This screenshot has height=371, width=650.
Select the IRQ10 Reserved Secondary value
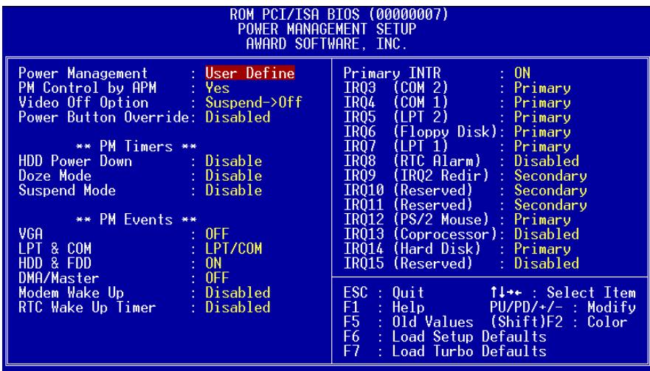coord(550,190)
